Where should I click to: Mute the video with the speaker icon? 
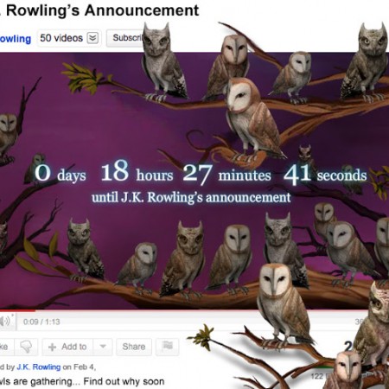(x=5, y=321)
